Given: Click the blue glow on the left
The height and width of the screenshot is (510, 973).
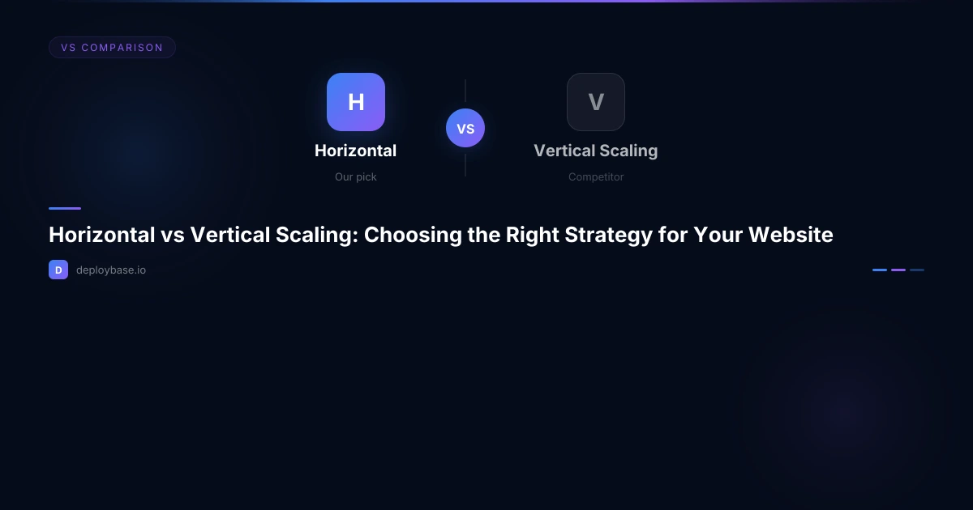Looking at the screenshot, I should [138, 150].
